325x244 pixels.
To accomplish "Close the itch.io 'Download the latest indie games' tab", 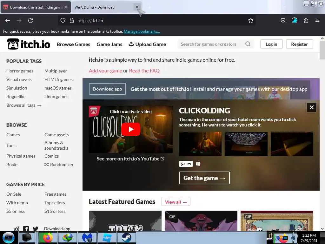I will pyautogui.click(x=65, y=7).
